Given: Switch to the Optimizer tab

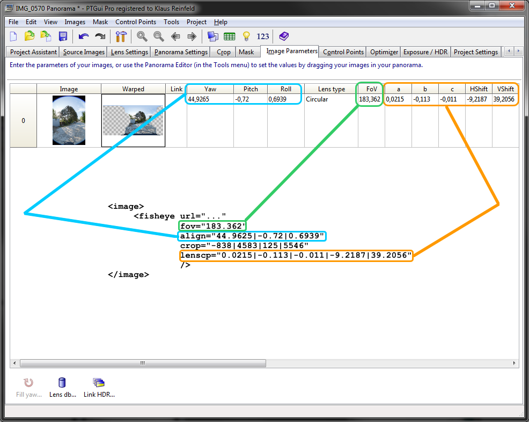Looking at the screenshot, I should (384, 52).
